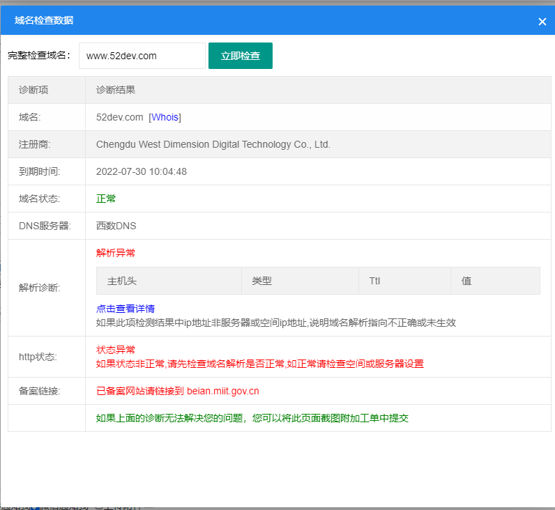
Task: Click the 解析诊断 row label
Action: [x=40, y=288]
